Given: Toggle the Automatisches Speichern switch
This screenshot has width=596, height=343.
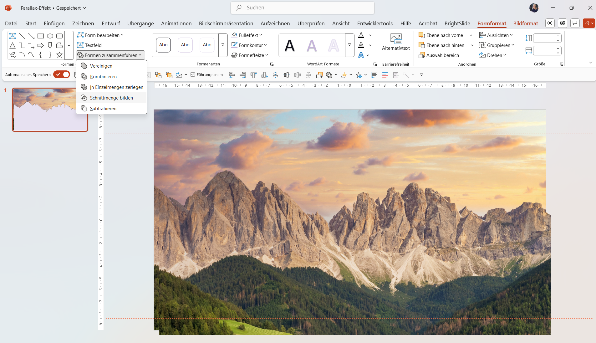Looking at the screenshot, I should [62, 74].
